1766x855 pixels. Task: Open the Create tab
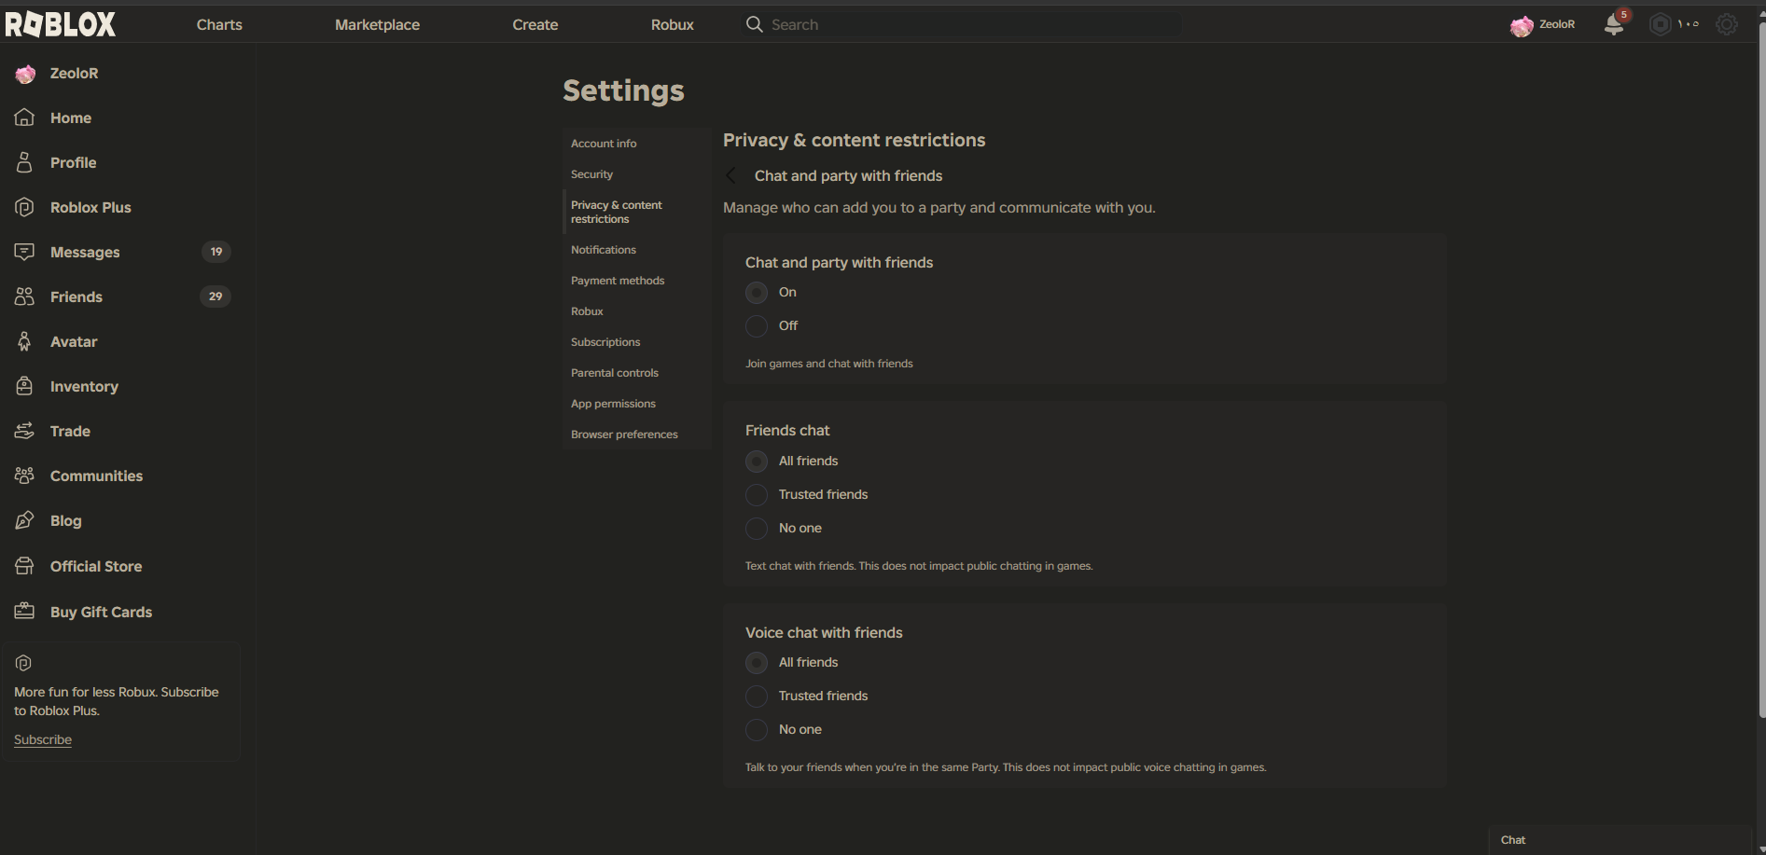(535, 25)
